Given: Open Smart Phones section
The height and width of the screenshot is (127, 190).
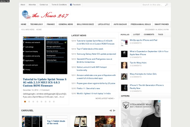Looking at the screenshot, I should coord(161,24).
